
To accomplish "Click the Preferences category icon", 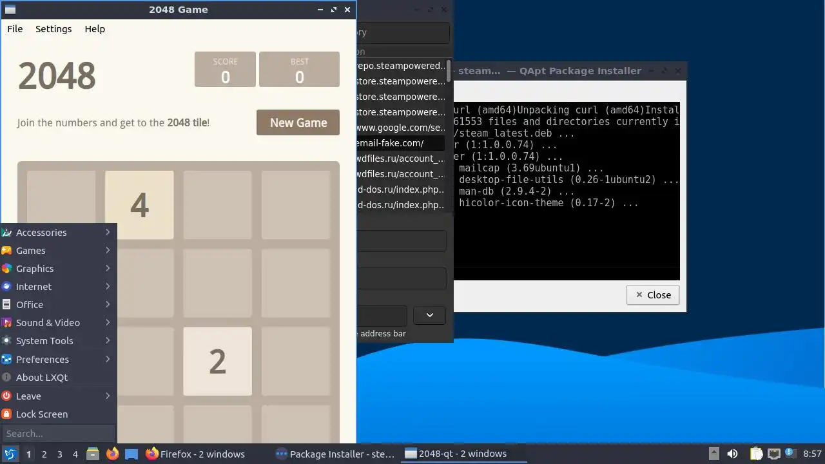I will pyautogui.click(x=6, y=360).
